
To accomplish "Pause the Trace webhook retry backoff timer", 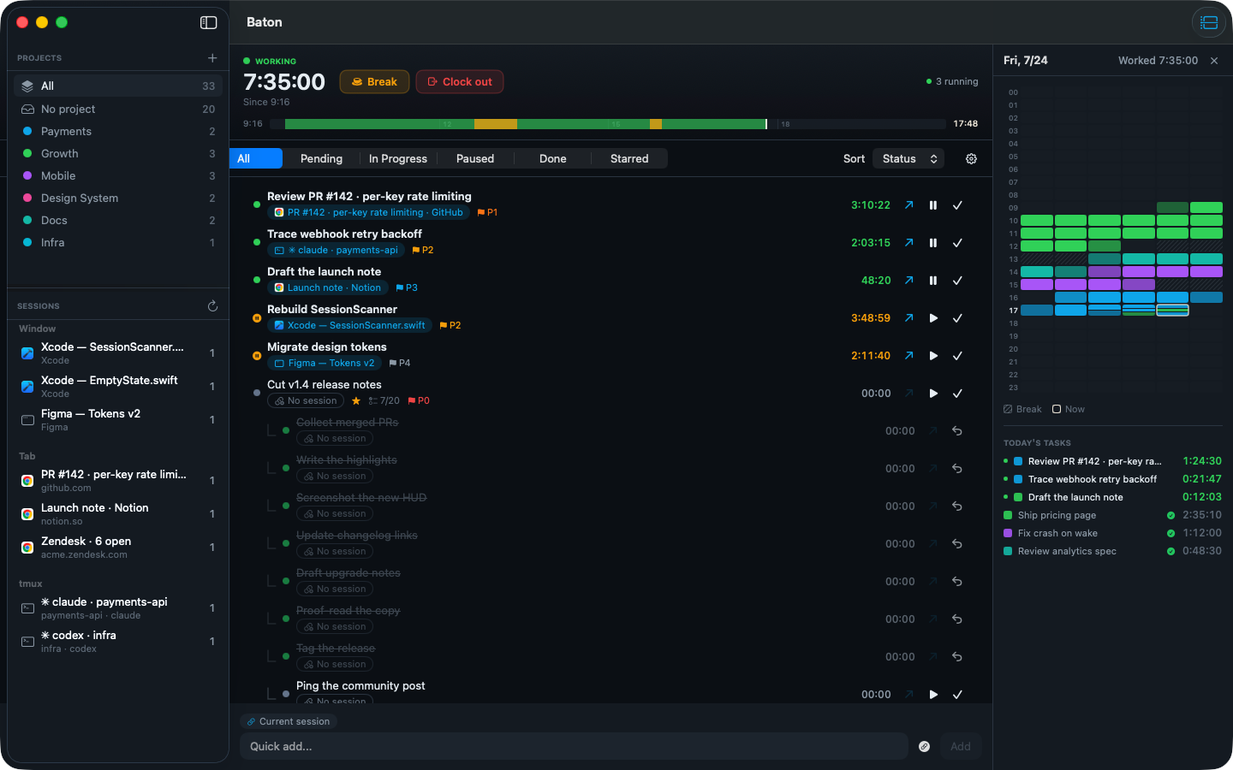I will click(933, 242).
